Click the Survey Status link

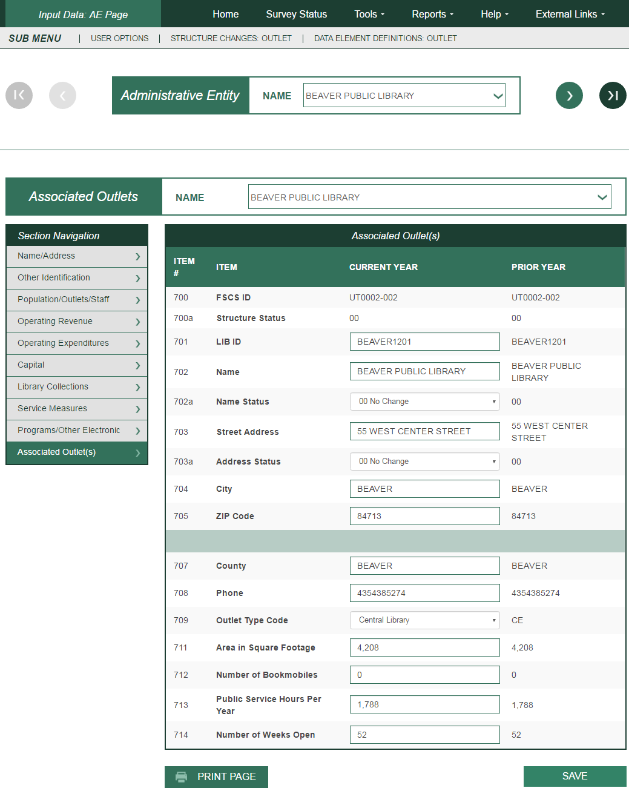(x=296, y=14)
